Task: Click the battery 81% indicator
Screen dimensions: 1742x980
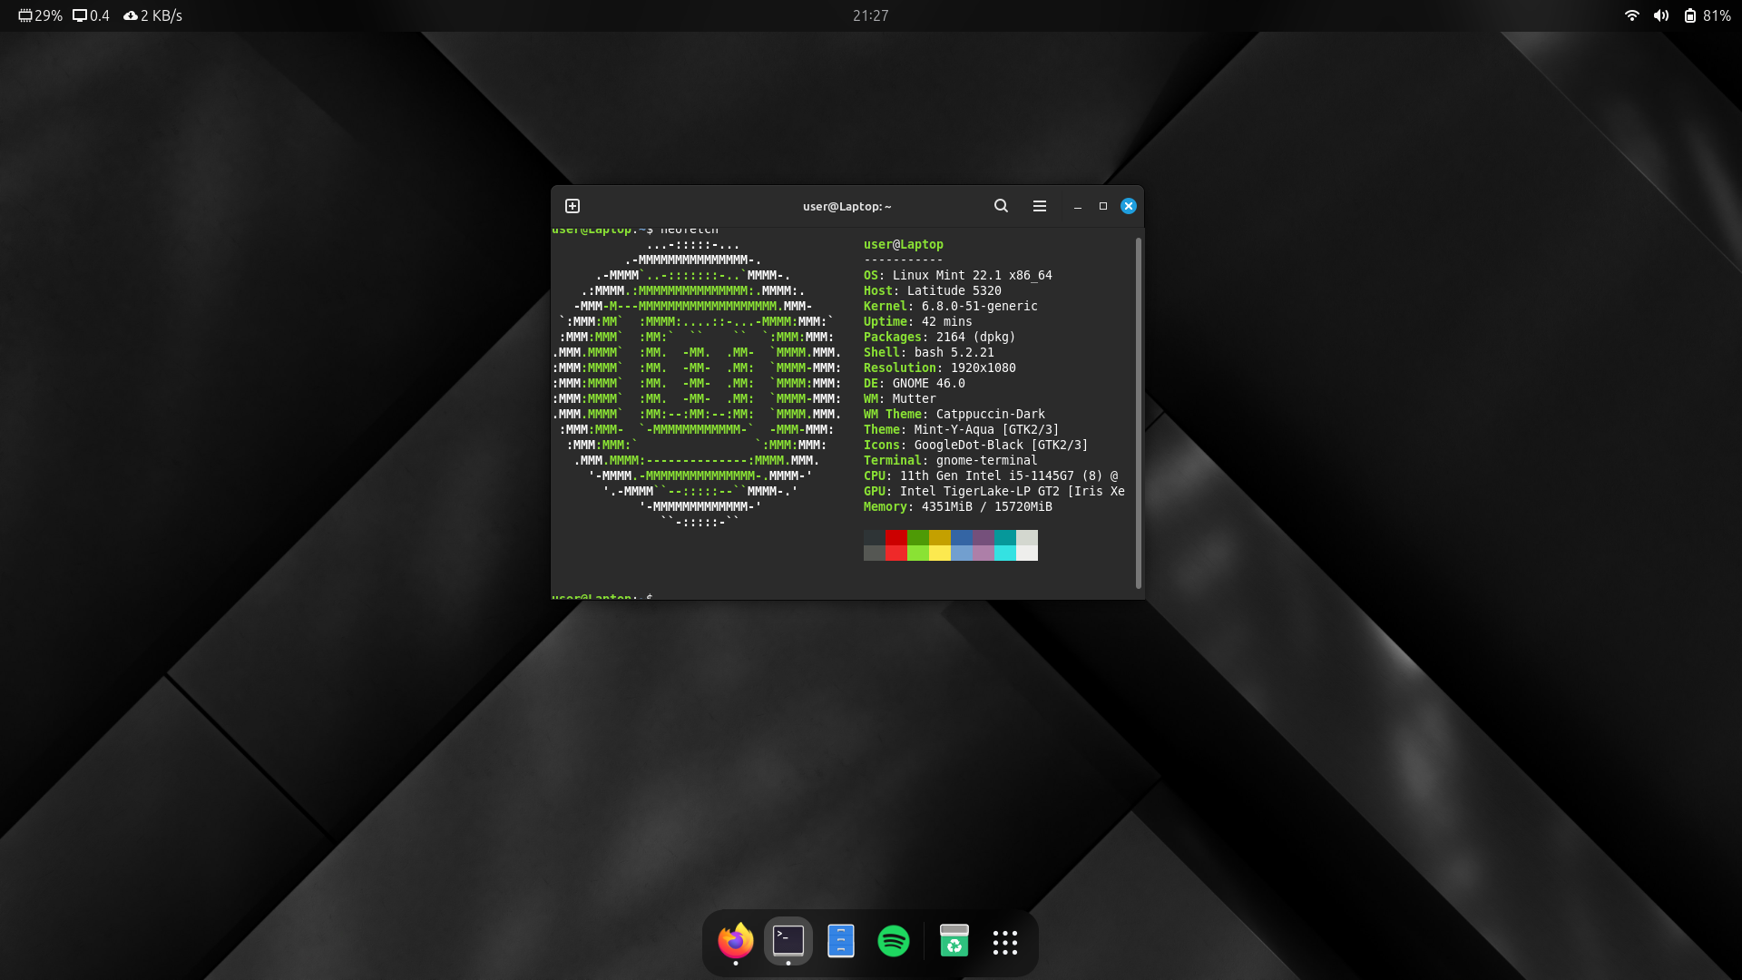Action: click(1707, 15)
